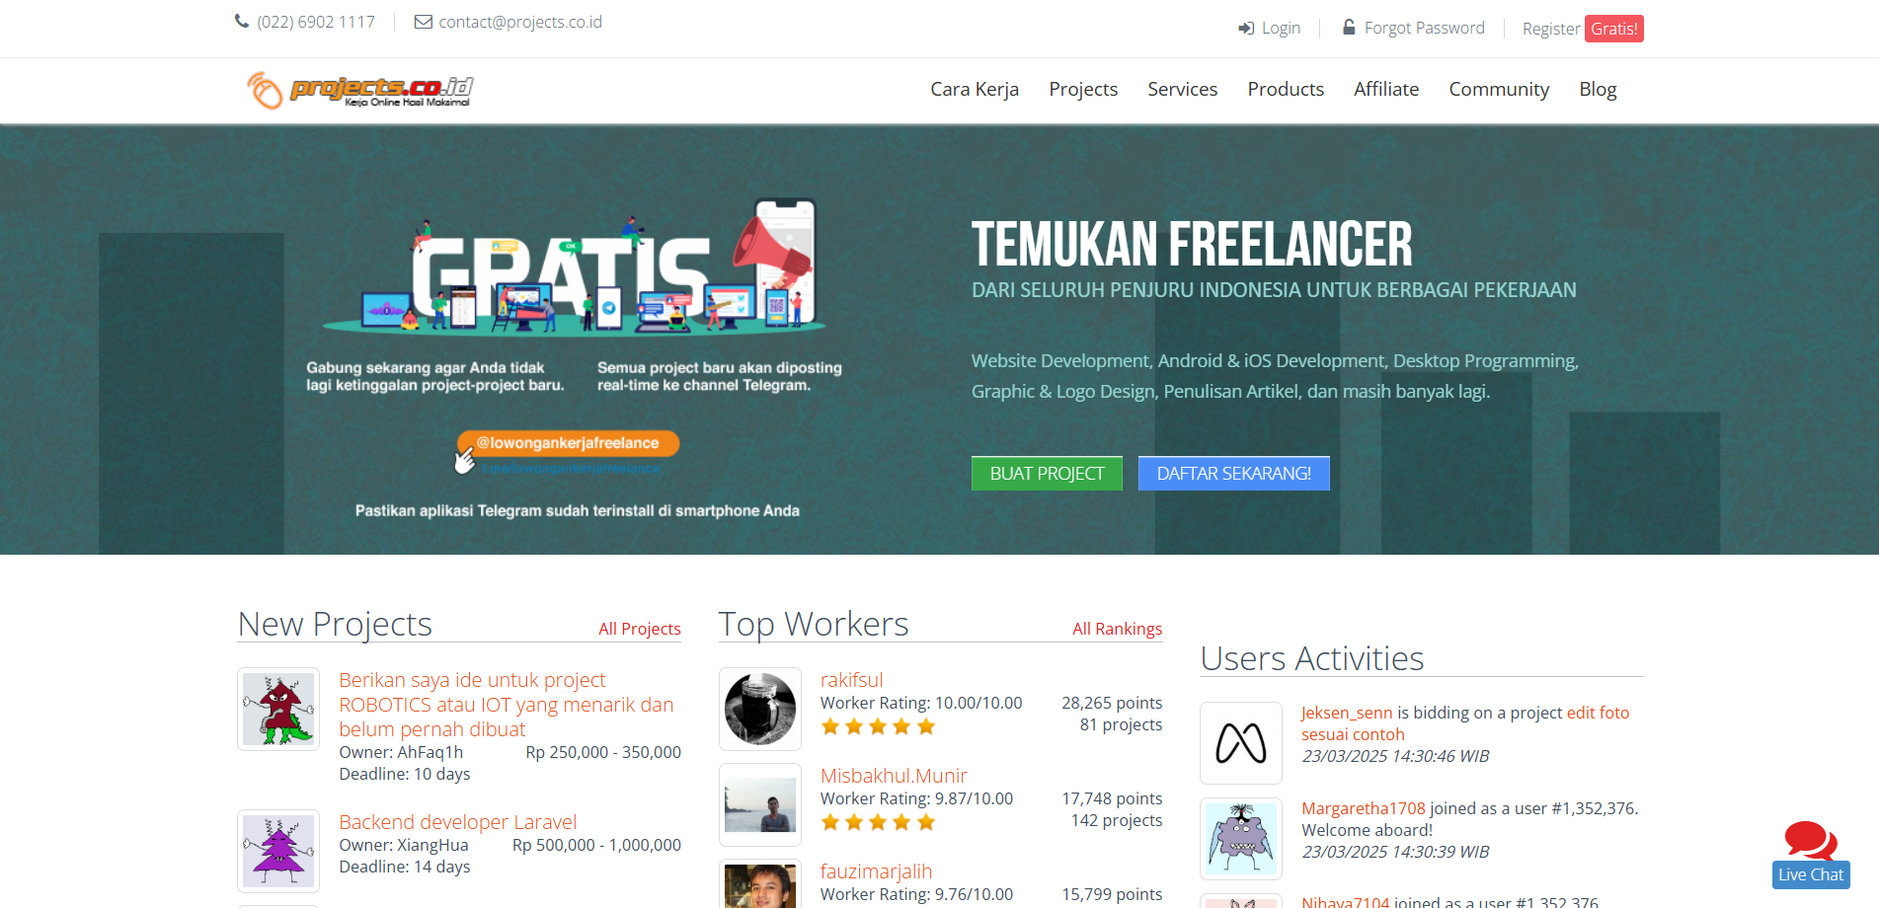
Task: Open the Services navigation entry
Action: [x=1182, y=89]
